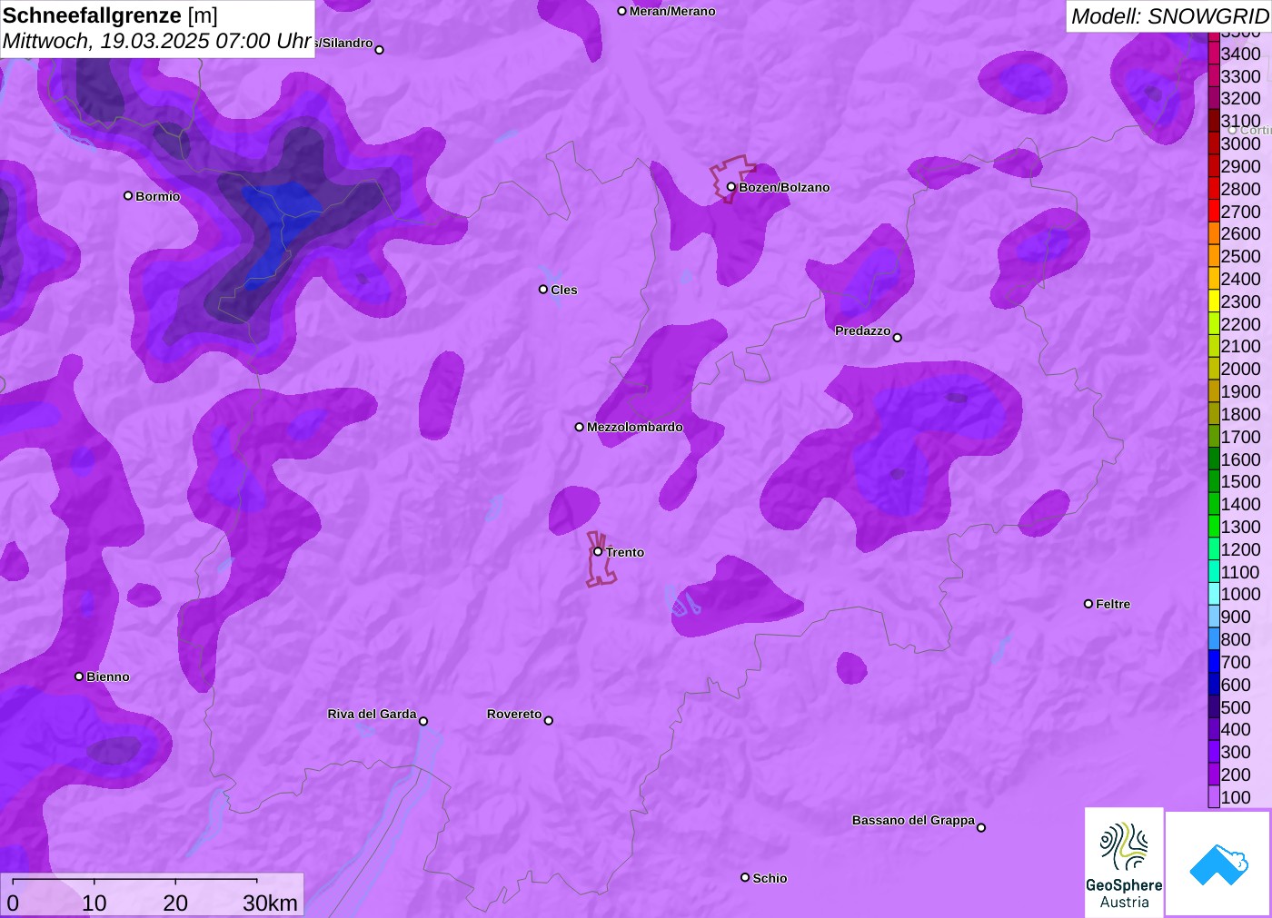The height and width of the screenshot is (918, 1272).
Task: Select the 1000 m cyan legend swatch
Action: tap(1214, 594)
